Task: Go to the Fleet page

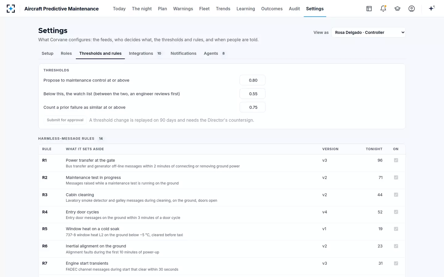Action: 204,9
